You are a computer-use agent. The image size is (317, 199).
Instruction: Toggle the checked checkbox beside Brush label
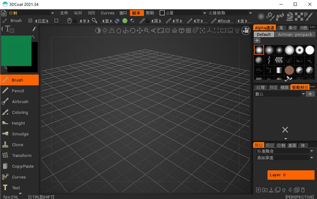click(x=30, y=21)
